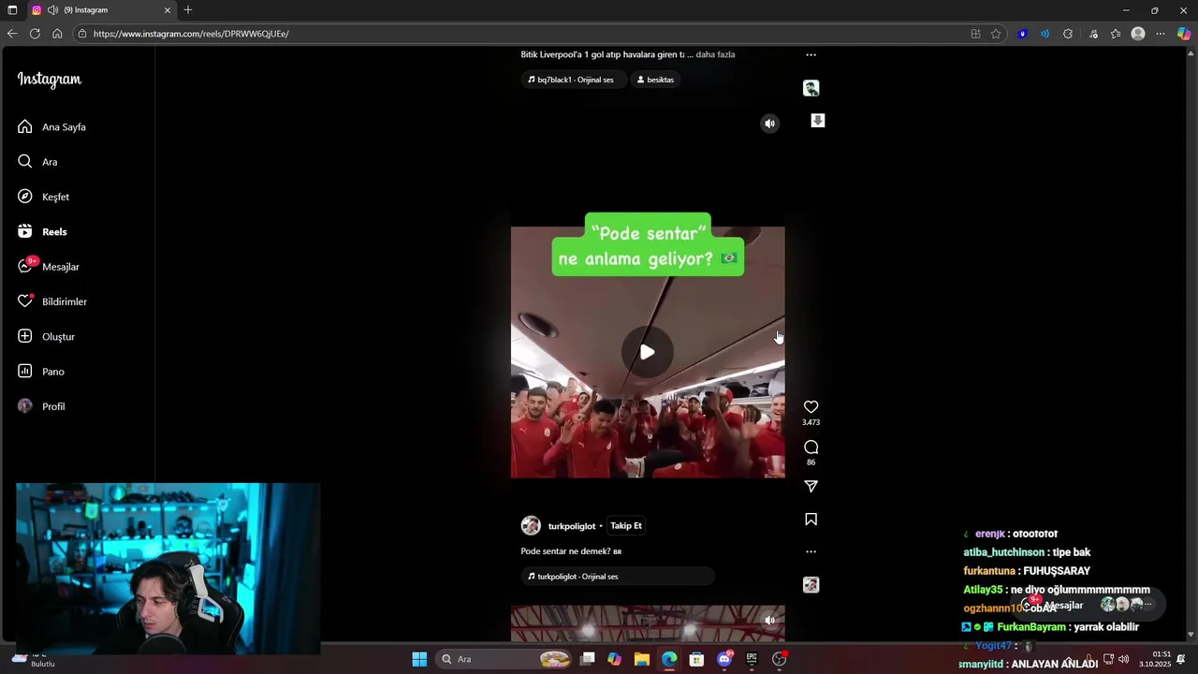Open Ara search in sidebar

pos(37,162)
